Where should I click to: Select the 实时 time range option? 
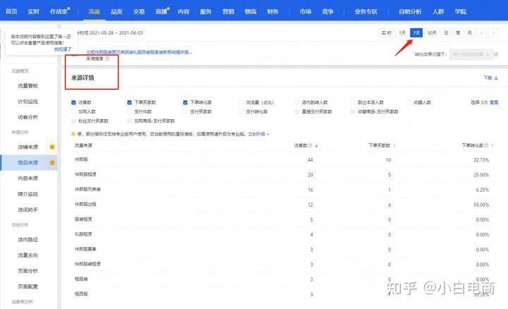[386, 32]
